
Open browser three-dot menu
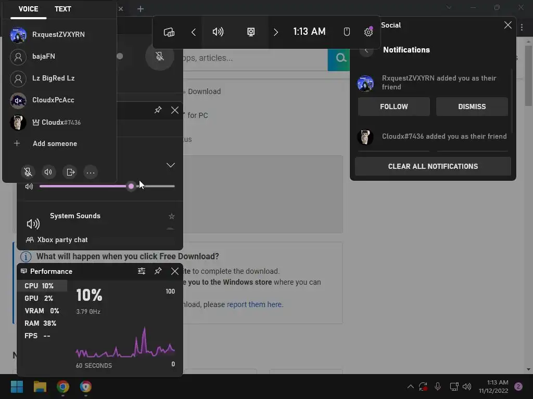coord(522,27)
